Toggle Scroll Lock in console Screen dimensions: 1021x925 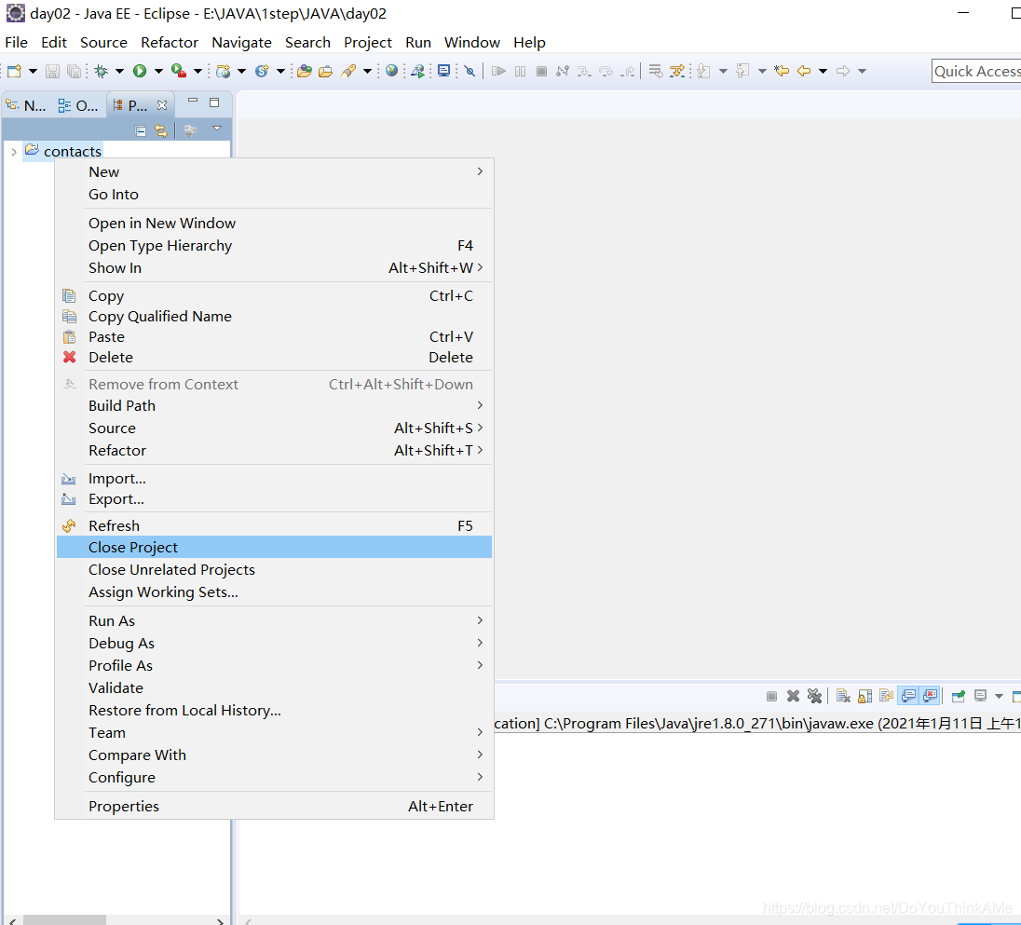[x=864, y=696]
